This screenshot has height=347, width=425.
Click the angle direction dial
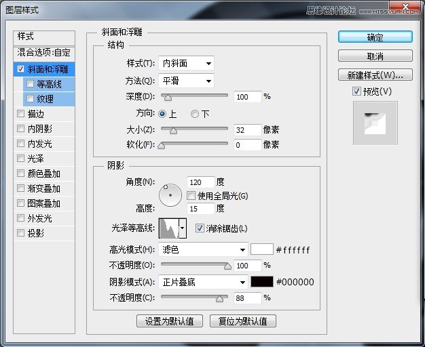(x=170, y=195)
